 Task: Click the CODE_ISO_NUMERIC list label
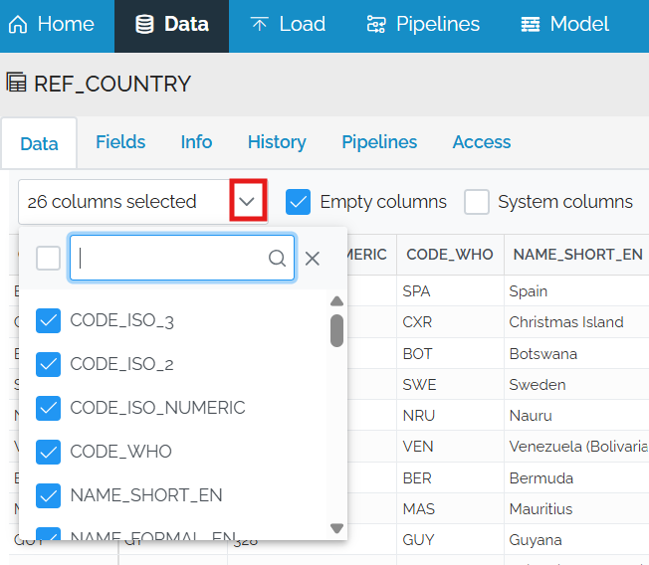tap(157, 408)
